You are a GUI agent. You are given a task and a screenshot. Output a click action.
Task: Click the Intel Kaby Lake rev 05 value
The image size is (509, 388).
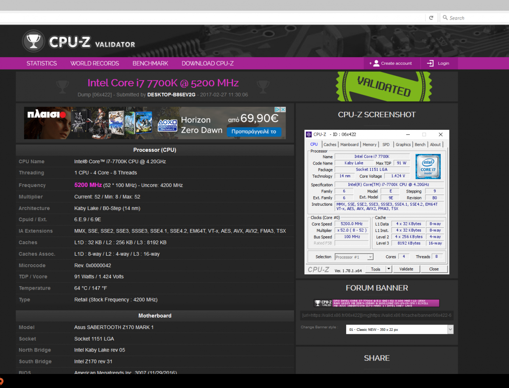(x=100, y=350)
